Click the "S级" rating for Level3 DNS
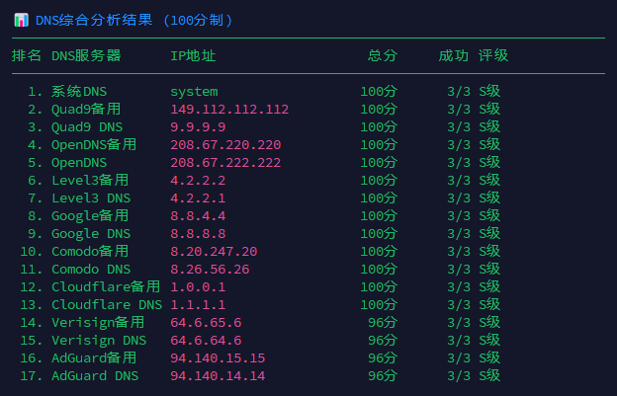This screenshot has height=396, width=617. pyautogui.click(x=489, y=198)
